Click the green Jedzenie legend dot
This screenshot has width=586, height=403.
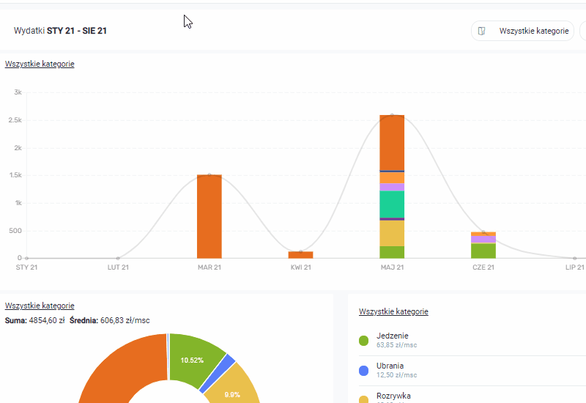click(x=363, y=341)
